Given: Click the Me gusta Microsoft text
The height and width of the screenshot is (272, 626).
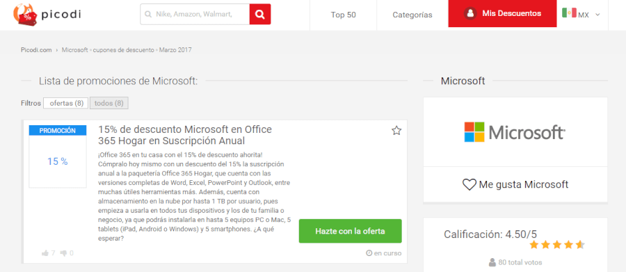Looking at the screenshot, I should click(523, 184).
